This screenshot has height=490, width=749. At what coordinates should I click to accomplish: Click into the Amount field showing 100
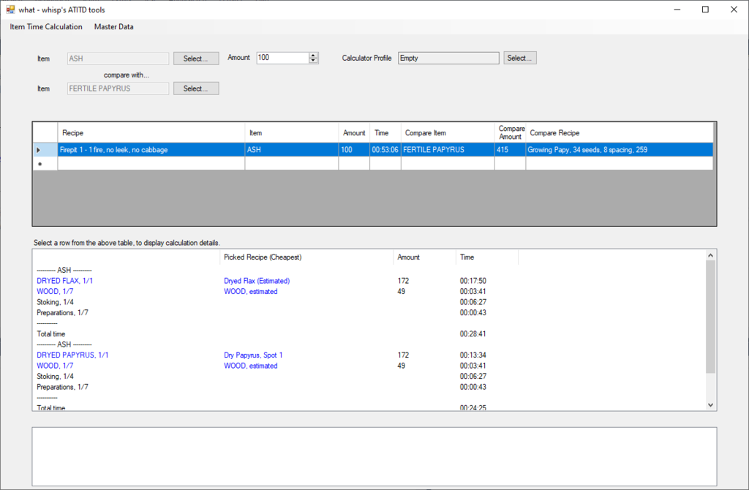[282, 59]
